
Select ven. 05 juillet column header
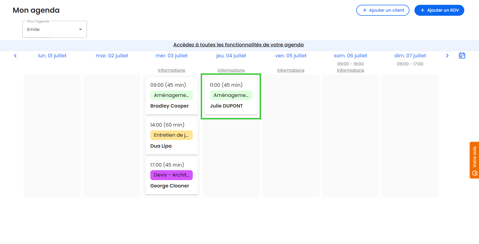[291, 56]
